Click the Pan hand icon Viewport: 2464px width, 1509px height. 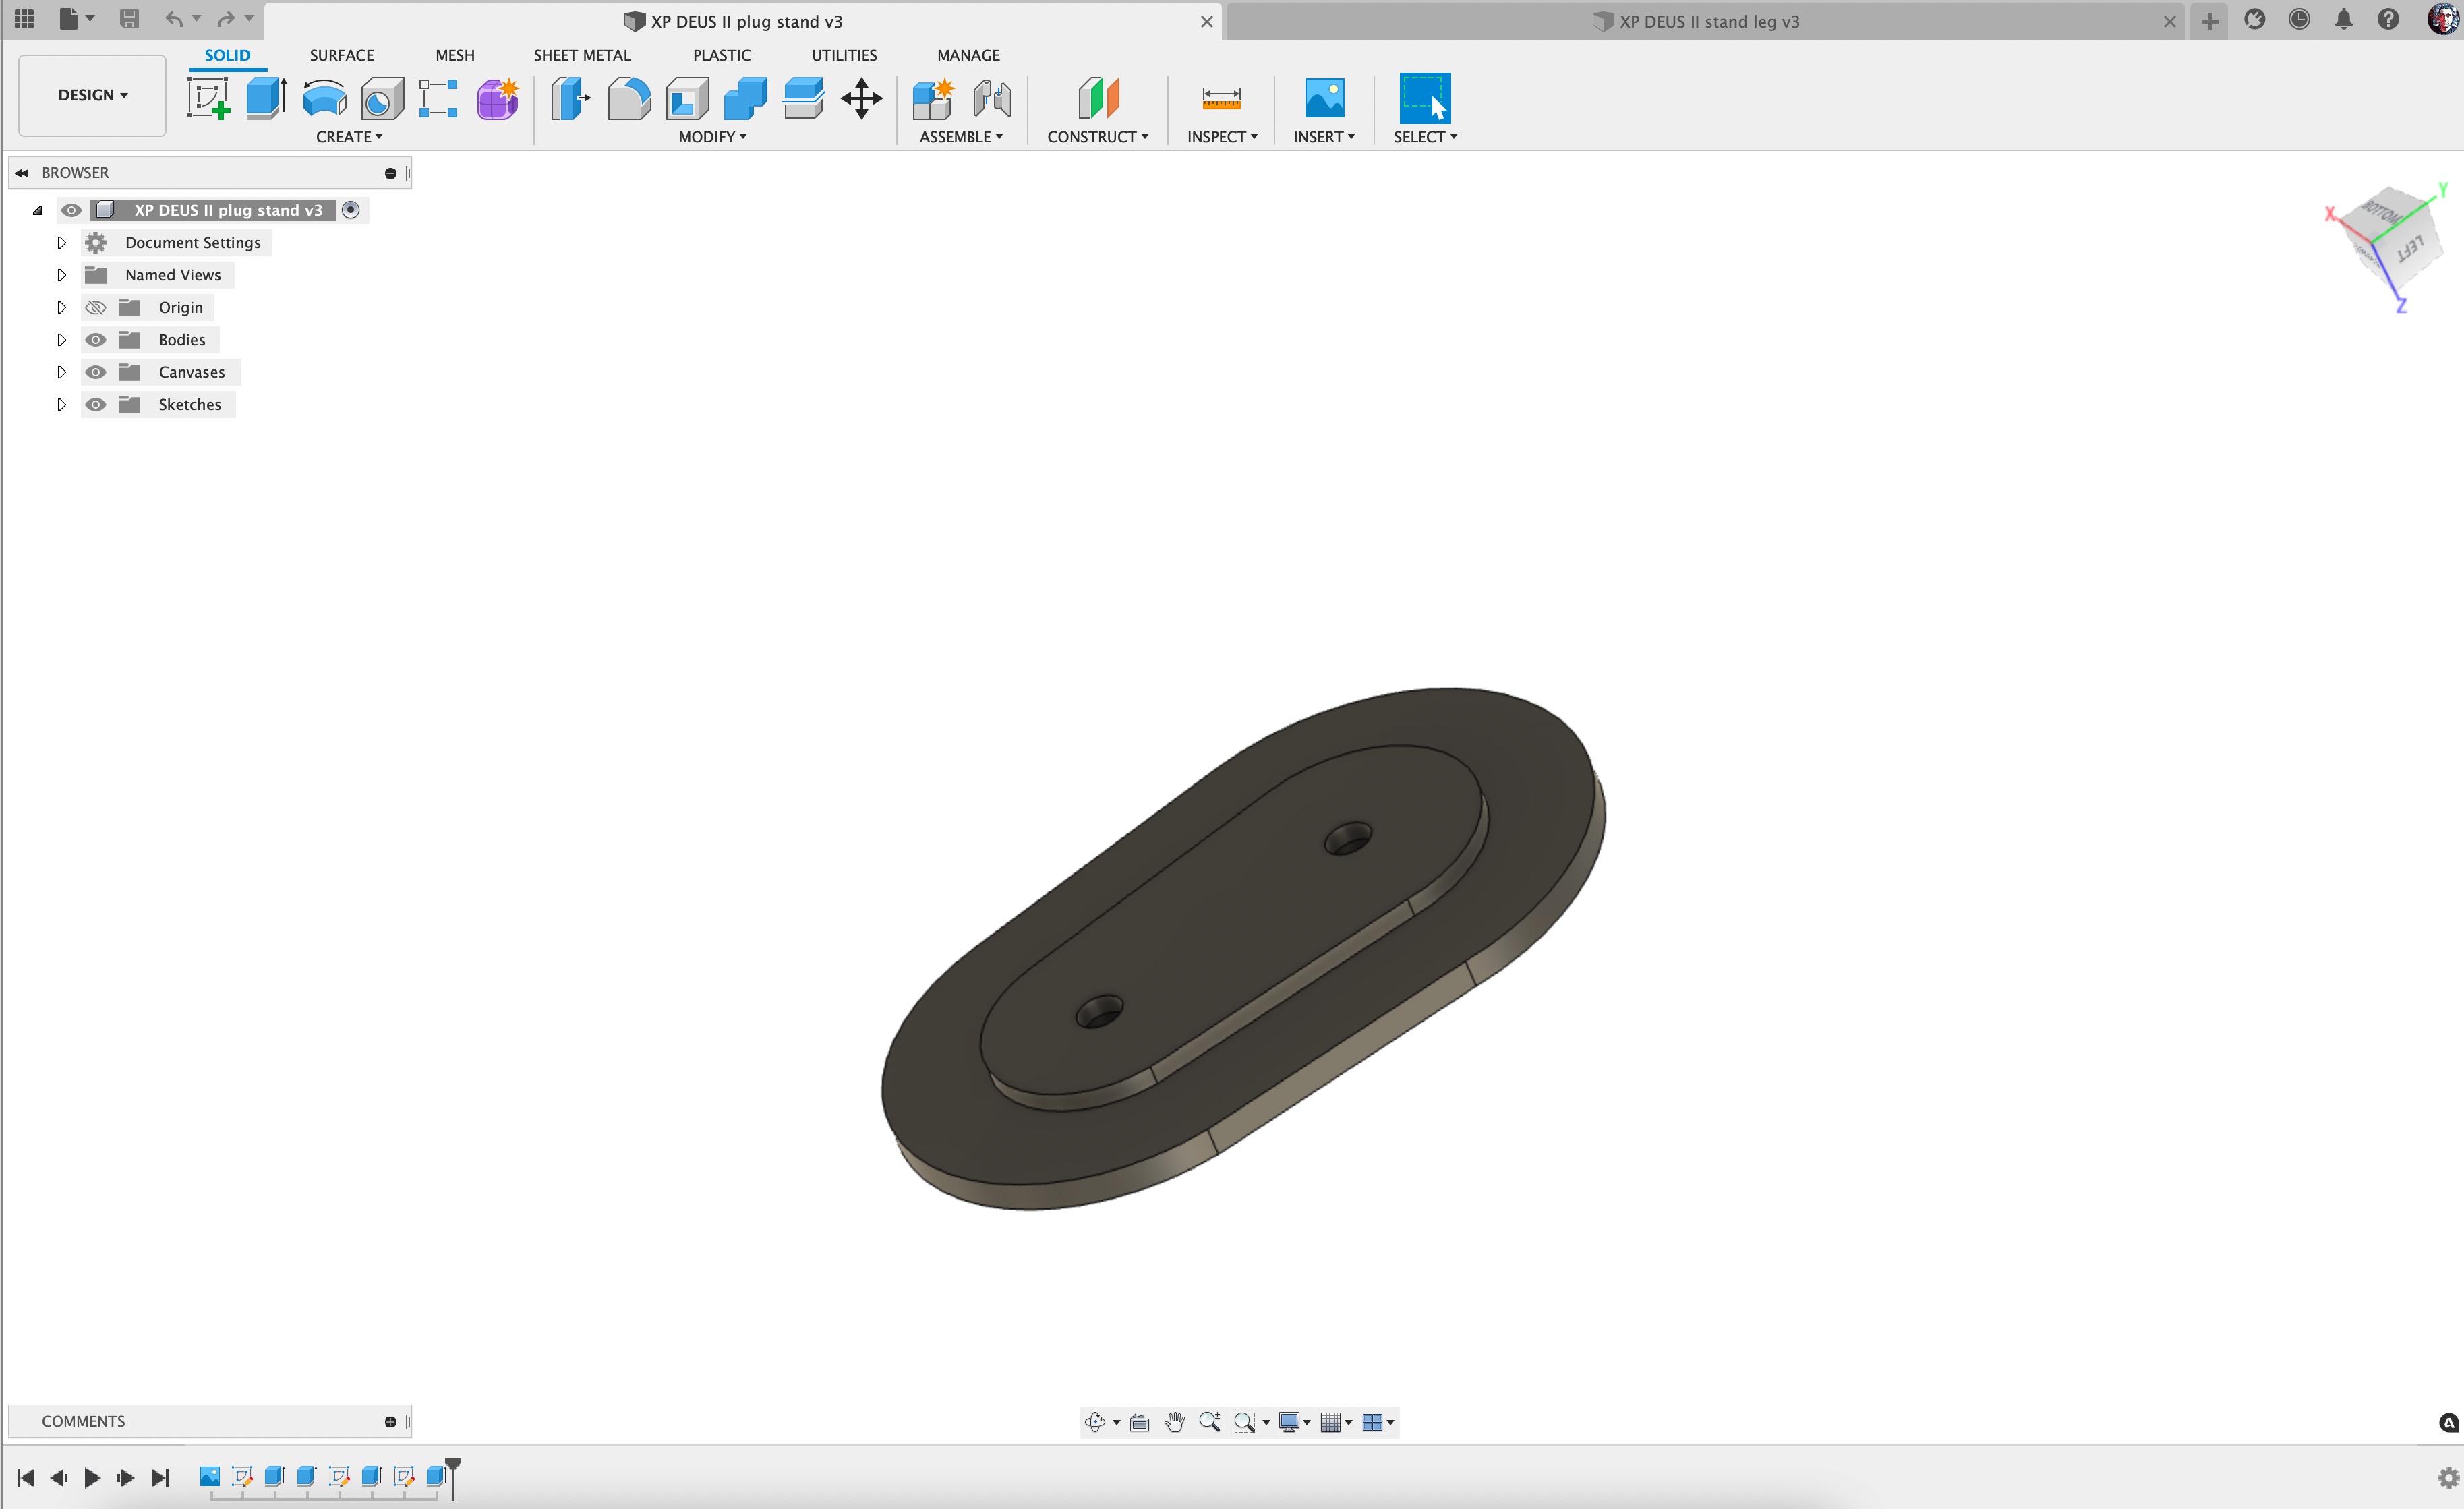pos(1174,1421)
